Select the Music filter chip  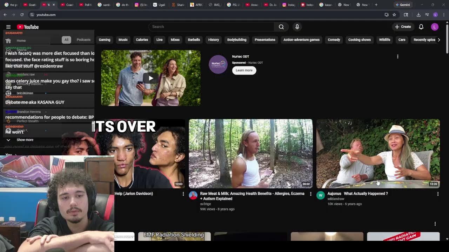click(123, 40)
